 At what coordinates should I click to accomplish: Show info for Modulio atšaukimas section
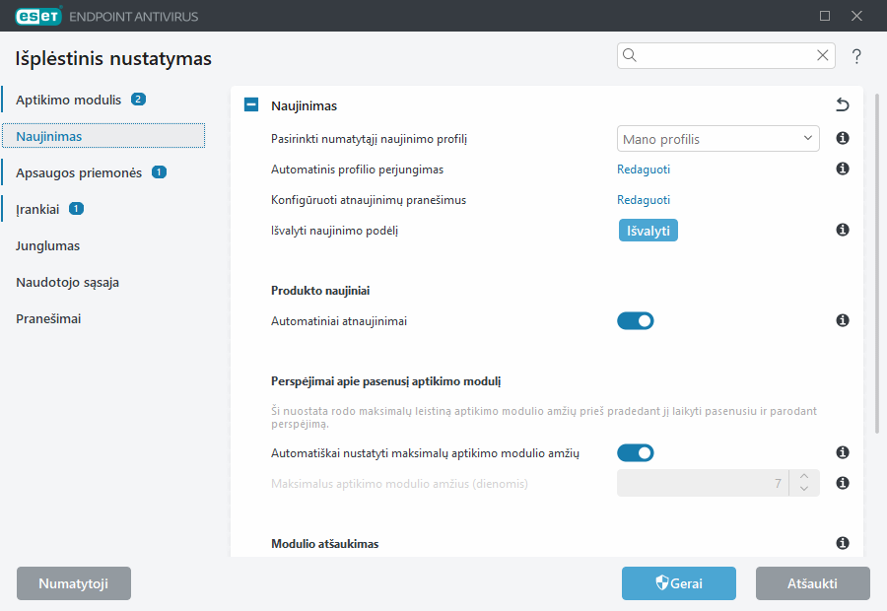pos(843,543)
